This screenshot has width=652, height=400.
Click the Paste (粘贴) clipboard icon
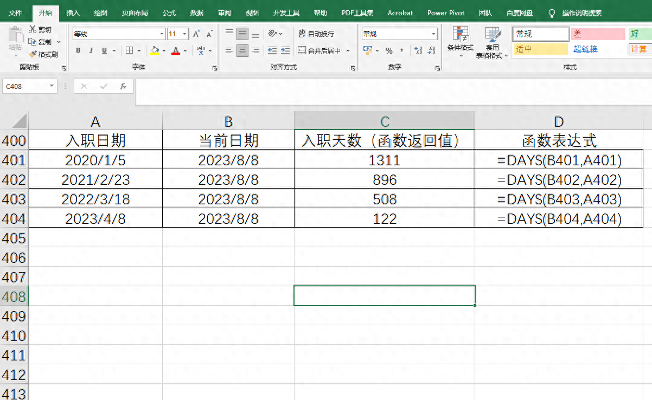15,35
